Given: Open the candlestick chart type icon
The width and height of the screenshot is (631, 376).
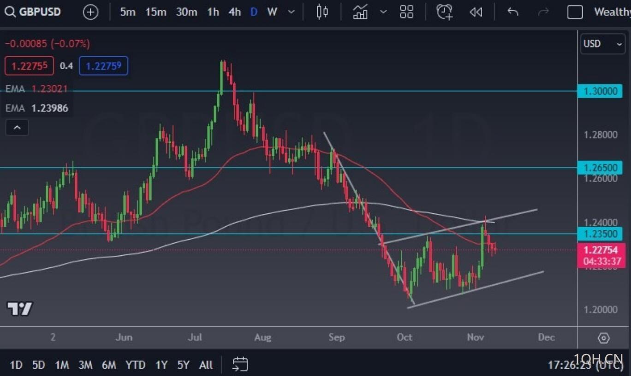Looking at the screenshot, I should click(322, 12).
